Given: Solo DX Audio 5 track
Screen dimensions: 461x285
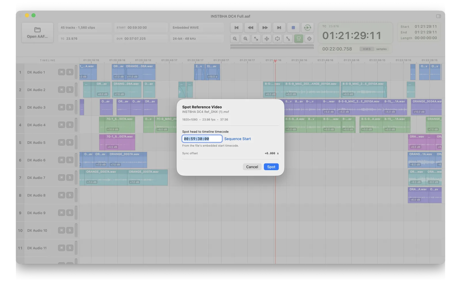Looking at the screenshot, I should pyautogui.click(x=70, y=142).
